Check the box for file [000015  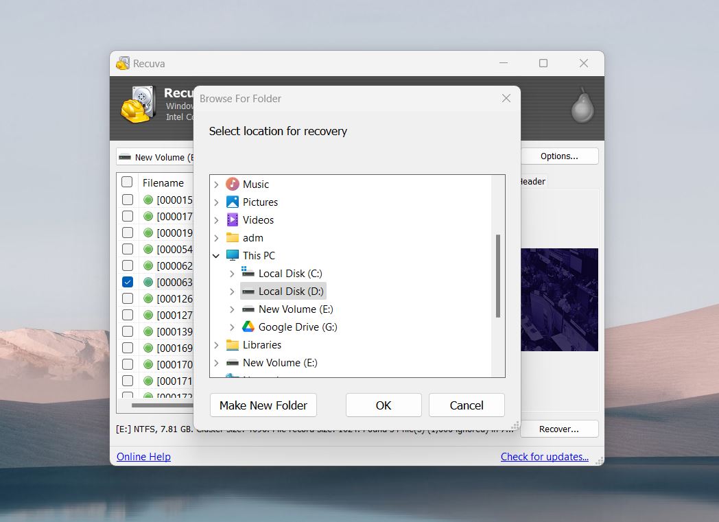[x=128, y=200]
